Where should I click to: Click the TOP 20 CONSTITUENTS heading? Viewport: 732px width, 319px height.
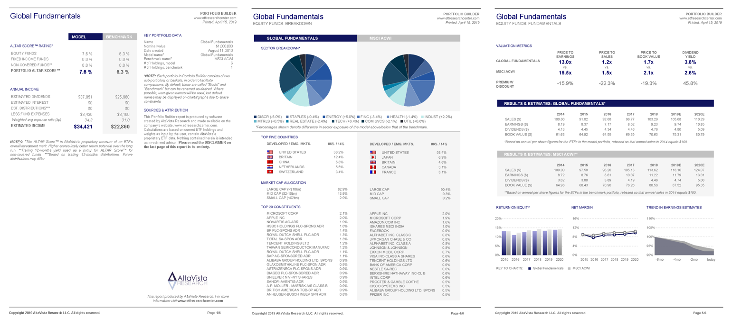tap(281, 207)
